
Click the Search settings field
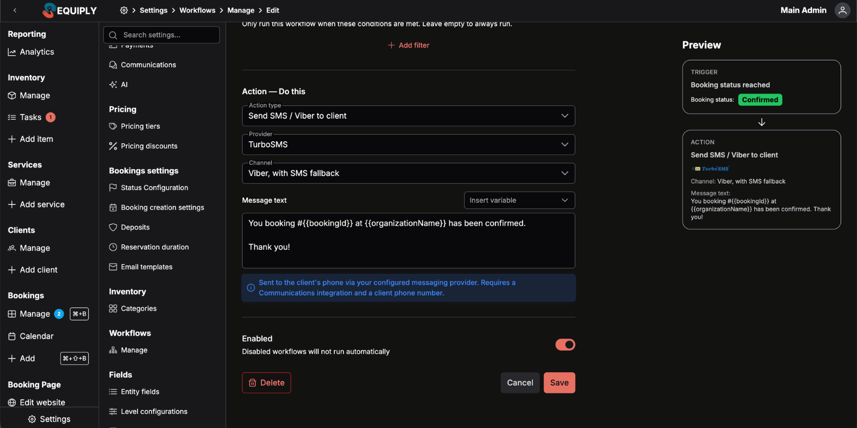pos(161,35)
